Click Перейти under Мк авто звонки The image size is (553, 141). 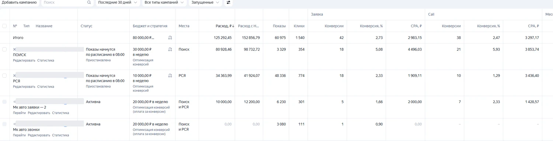coord(19,135)
